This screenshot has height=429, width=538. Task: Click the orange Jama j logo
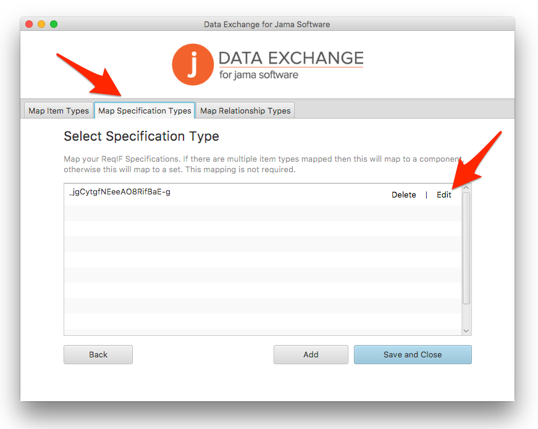coord(193,64)
